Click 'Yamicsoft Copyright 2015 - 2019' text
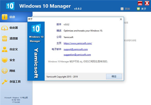151x105 pixels. point(62,77)
